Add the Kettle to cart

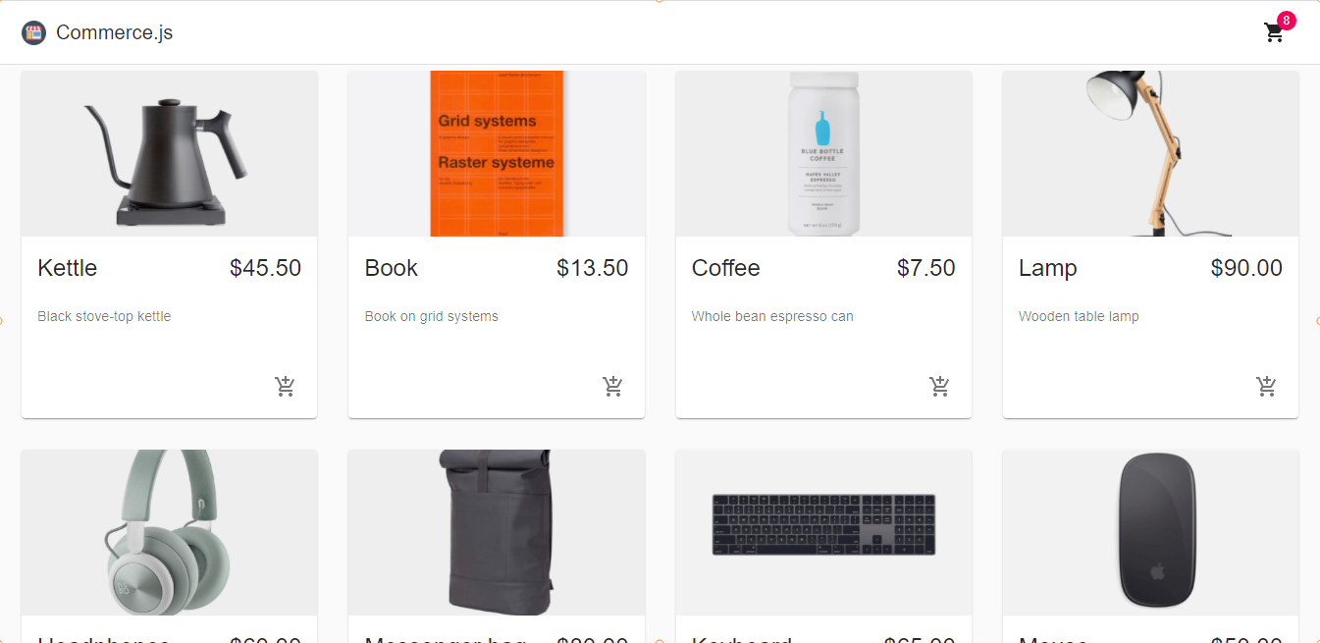click(285, 387)
